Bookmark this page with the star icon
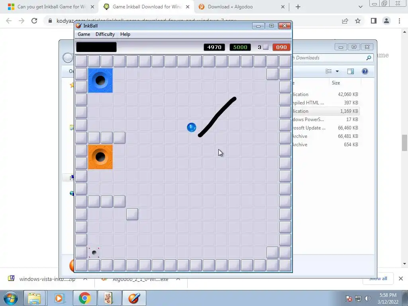The height and width of the screenshot is (306, 408). click(x=358, y=21)
